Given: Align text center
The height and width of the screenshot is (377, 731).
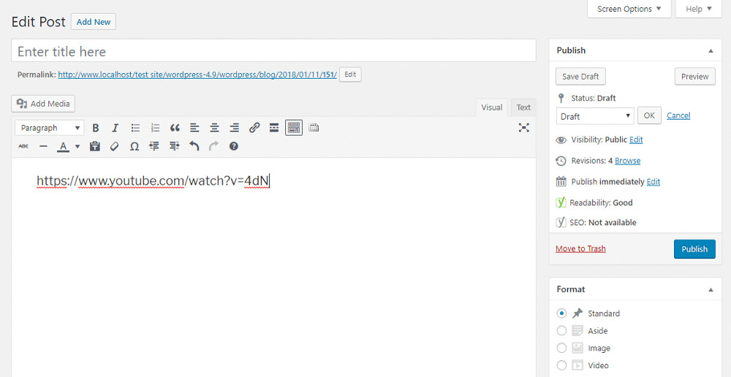Looking at the screenshot, I should pyautogui.click(x=214, y=128).
